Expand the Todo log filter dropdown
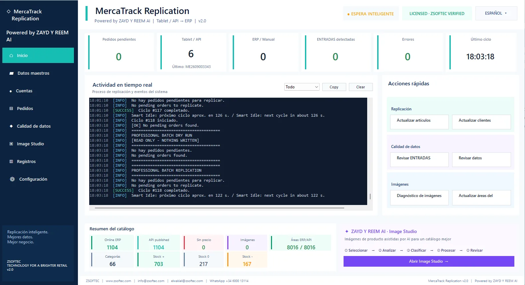 (x=302, y=87)
